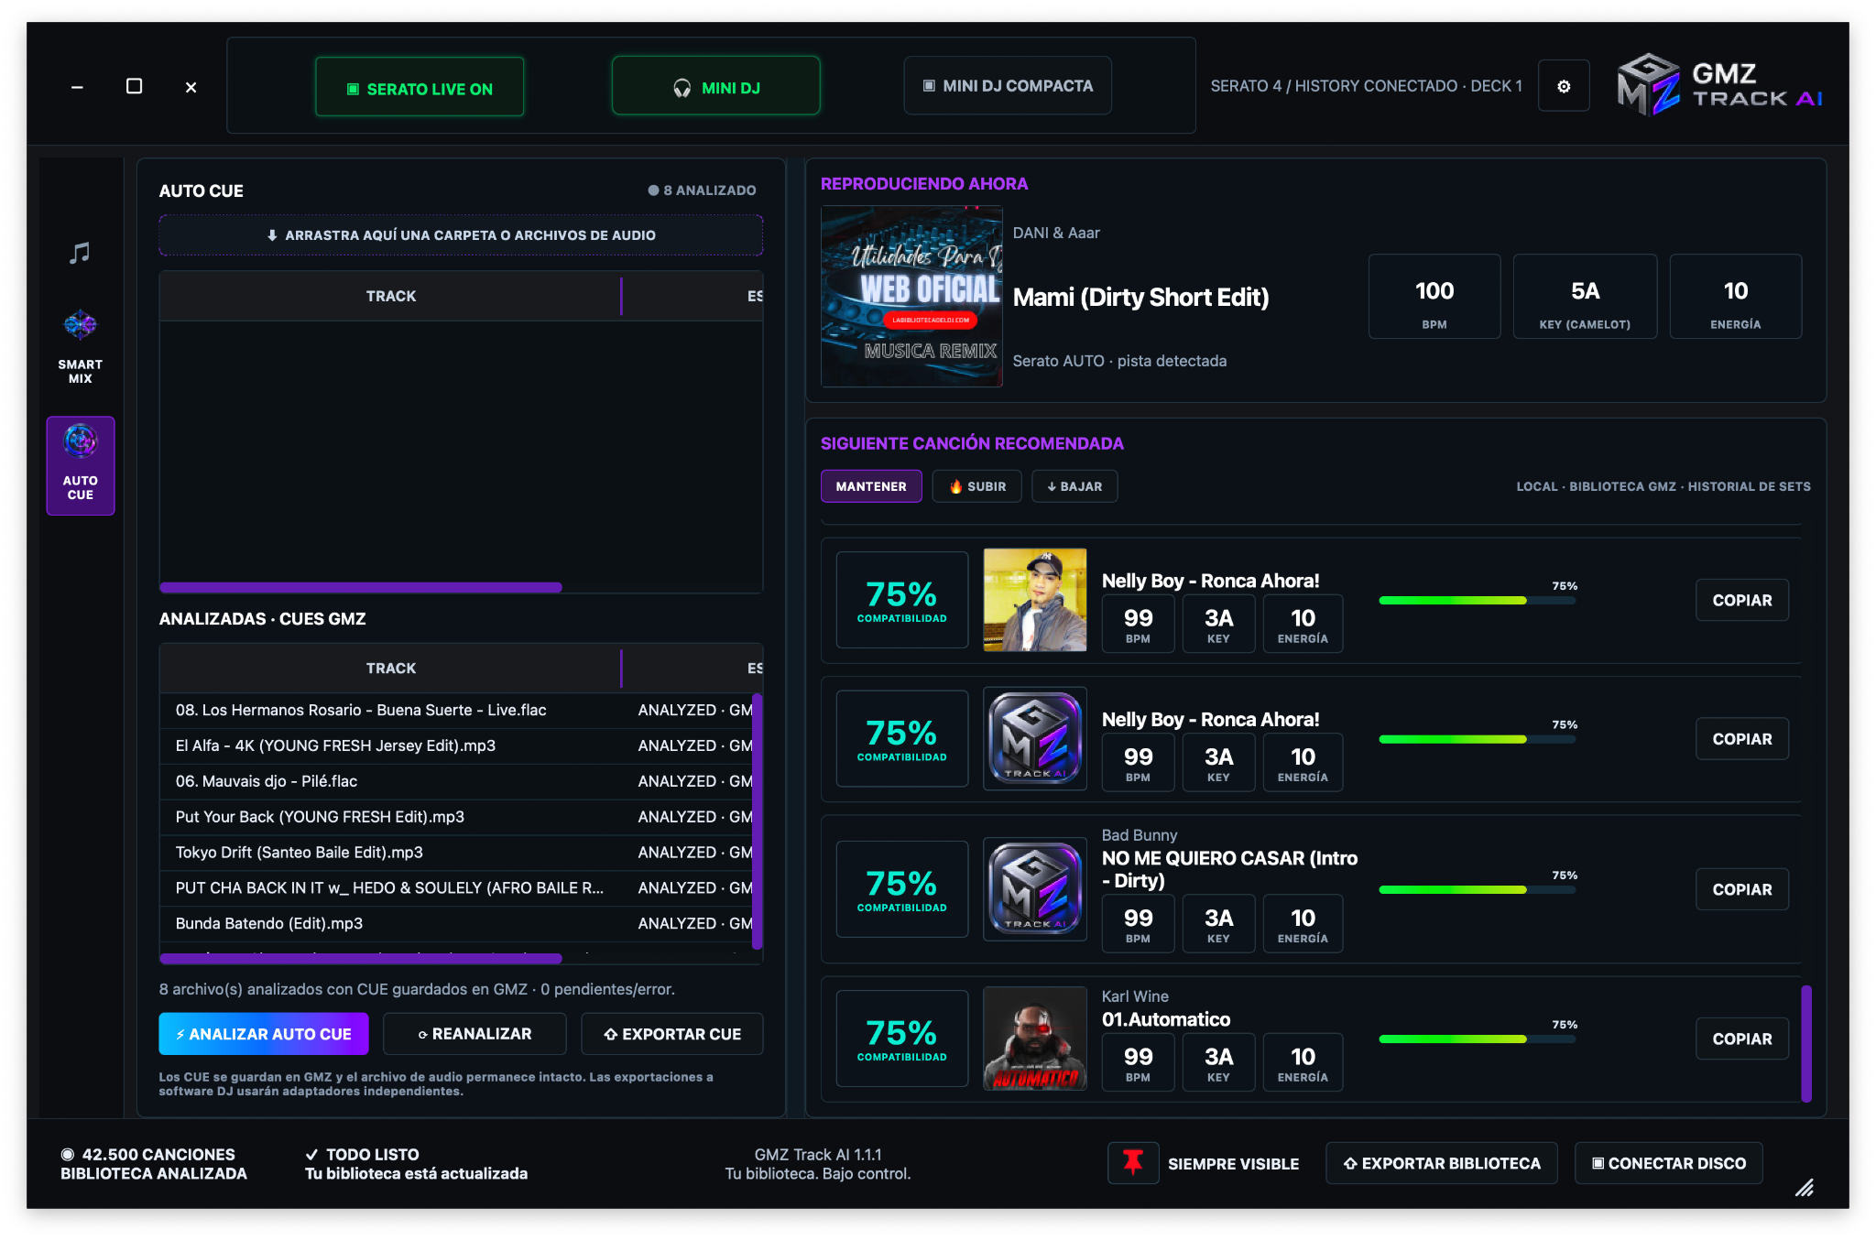The width and height of the screenshot is (1876, 1240).
Task: Copy the Bad Bunny No Me Quiero Casar track
Action: [x=1742, y=889]
